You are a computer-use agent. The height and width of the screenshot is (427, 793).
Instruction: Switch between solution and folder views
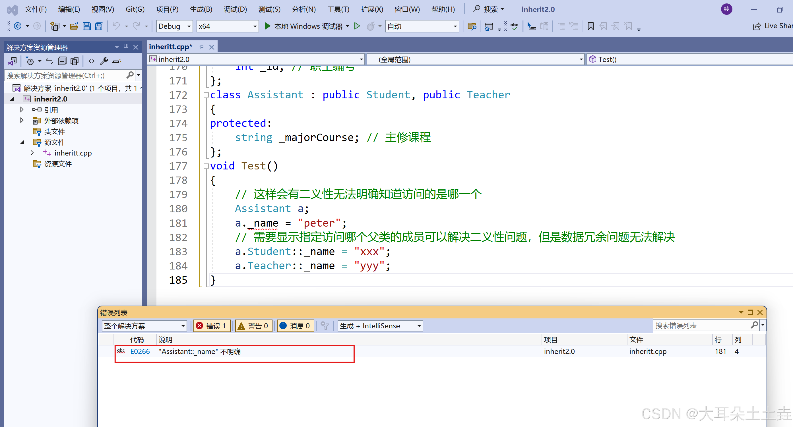(12, 61)
